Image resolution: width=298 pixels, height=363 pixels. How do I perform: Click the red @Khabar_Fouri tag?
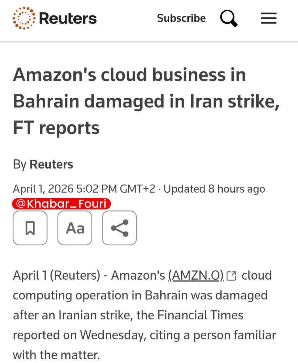click(x=61, y=204)
